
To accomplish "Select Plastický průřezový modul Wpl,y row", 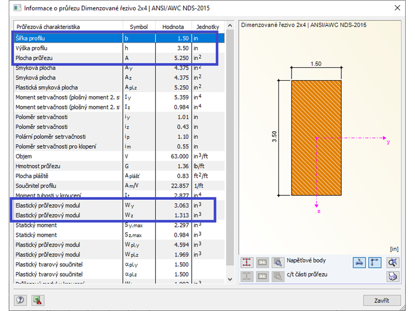I will [119, 244].
